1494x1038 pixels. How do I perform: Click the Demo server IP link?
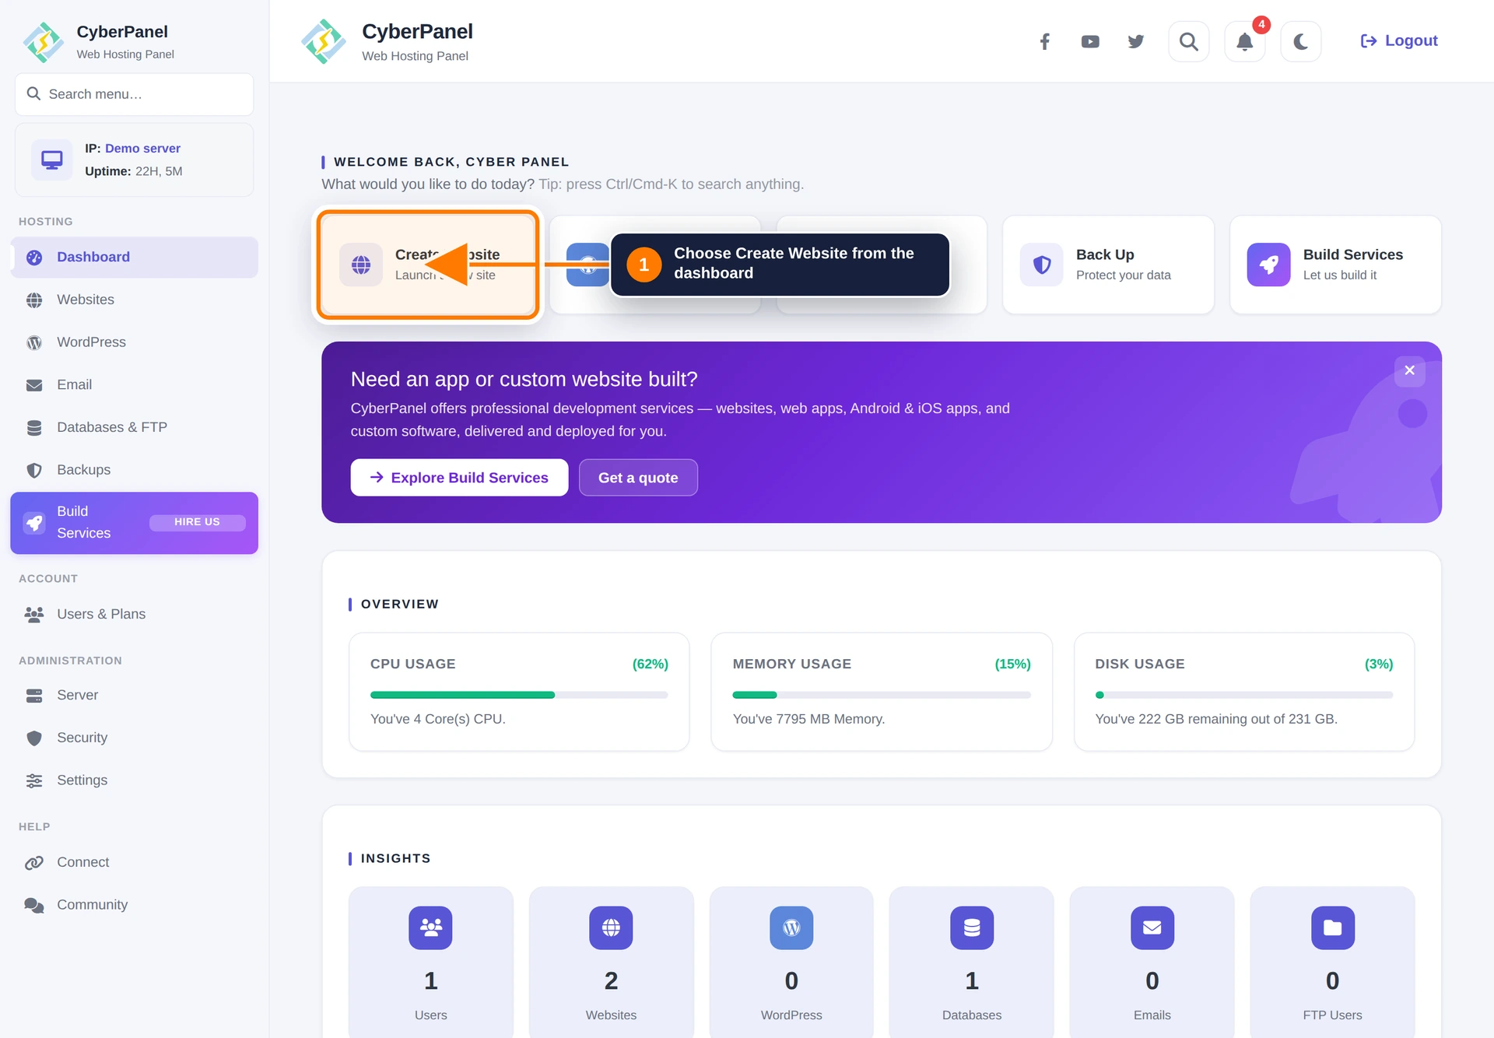click(x=142, y=148)
